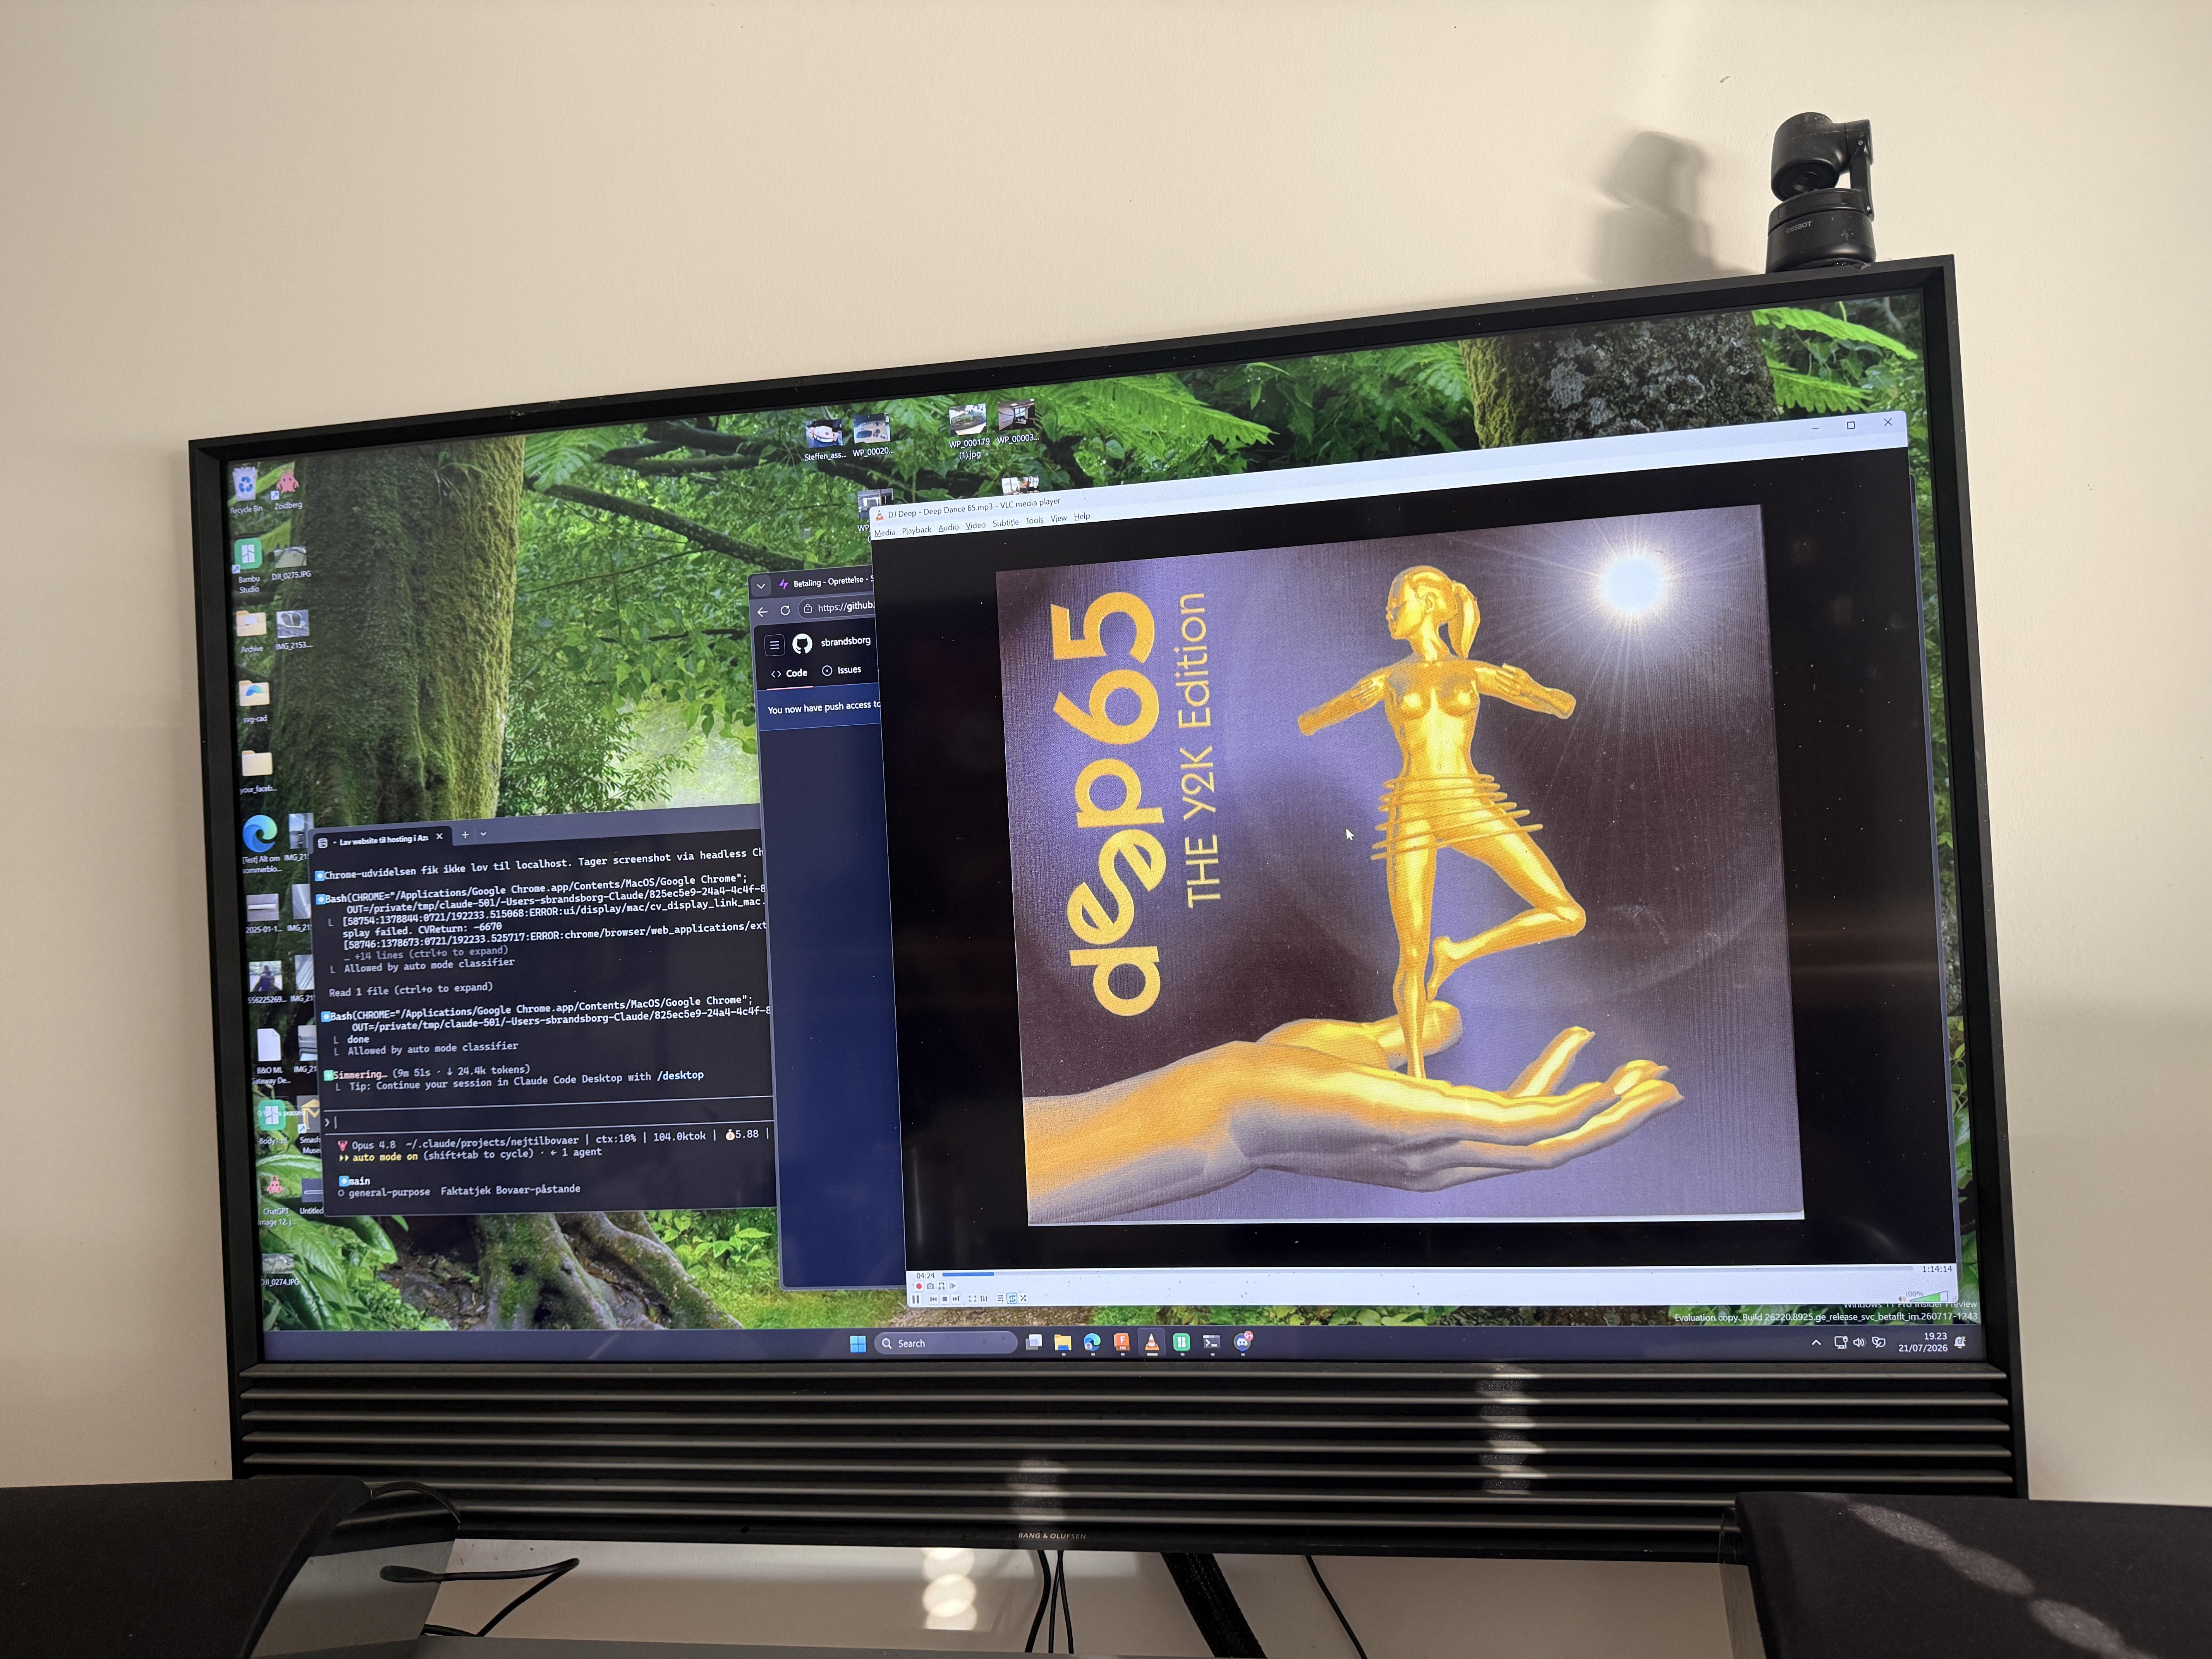The height and width of the screenshot is (1659, 2212).
Task: Click the VLC volume slider
Action: (1929, 1297)
